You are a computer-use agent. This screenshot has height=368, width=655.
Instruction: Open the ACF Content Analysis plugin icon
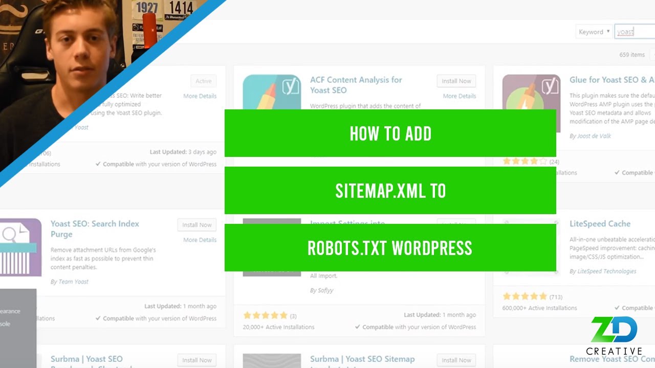[271, 93]
